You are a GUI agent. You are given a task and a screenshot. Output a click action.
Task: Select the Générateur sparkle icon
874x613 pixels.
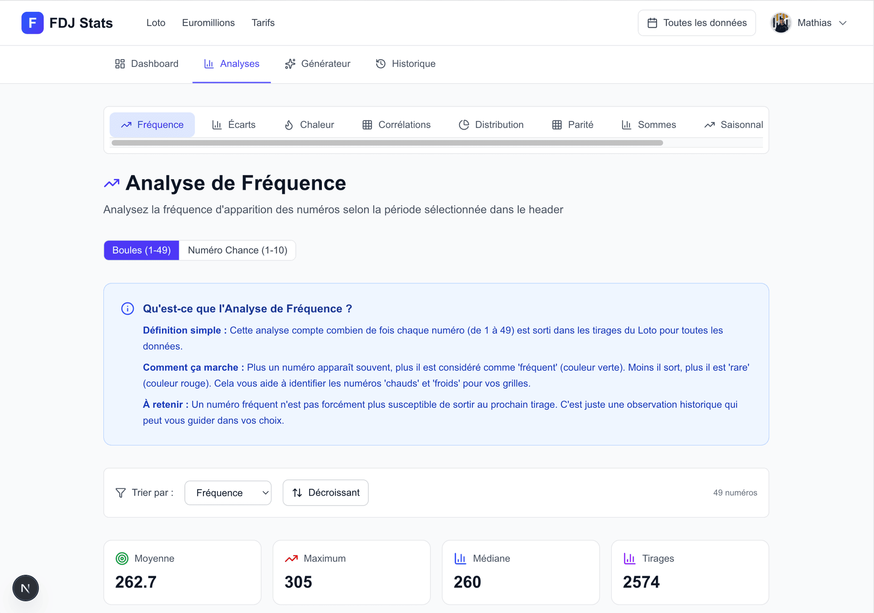point(290,64)
